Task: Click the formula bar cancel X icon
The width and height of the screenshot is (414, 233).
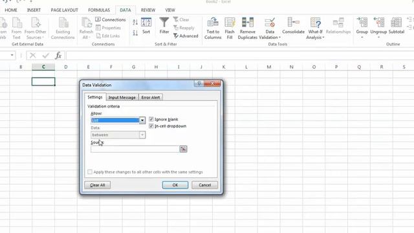Action: click(x=33, y=56)
